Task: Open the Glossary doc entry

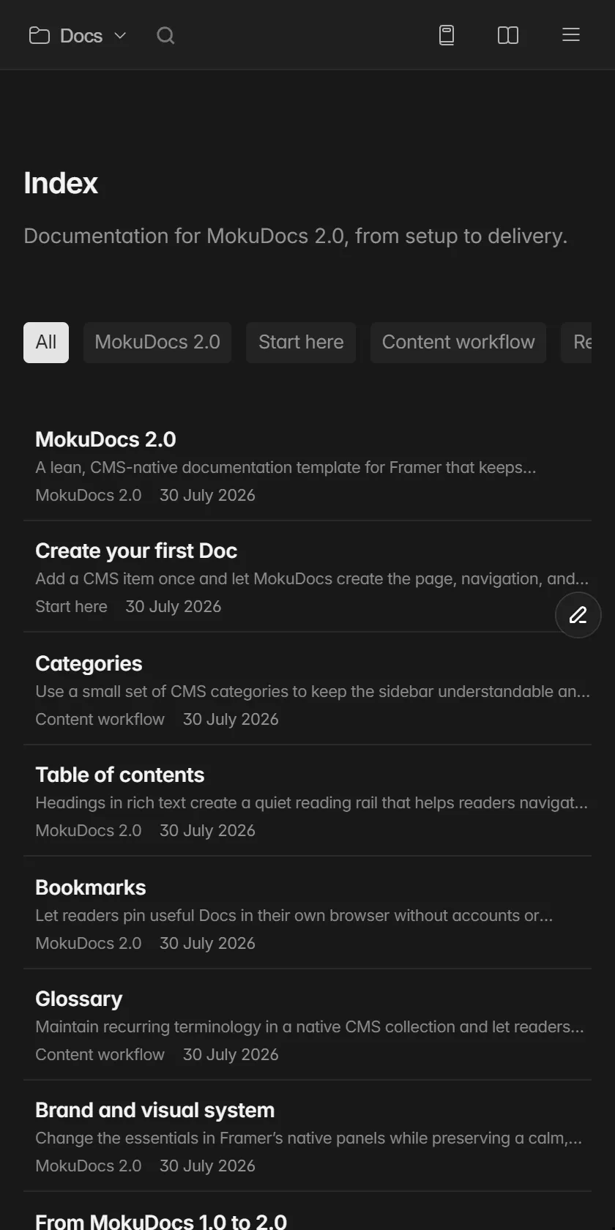Action: point(307,1025)
